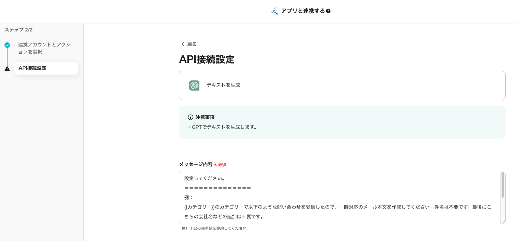The width and height of the screenshot is (517, 241).
Task: Click the back chevron arrow icon
Action: [183, 44]
